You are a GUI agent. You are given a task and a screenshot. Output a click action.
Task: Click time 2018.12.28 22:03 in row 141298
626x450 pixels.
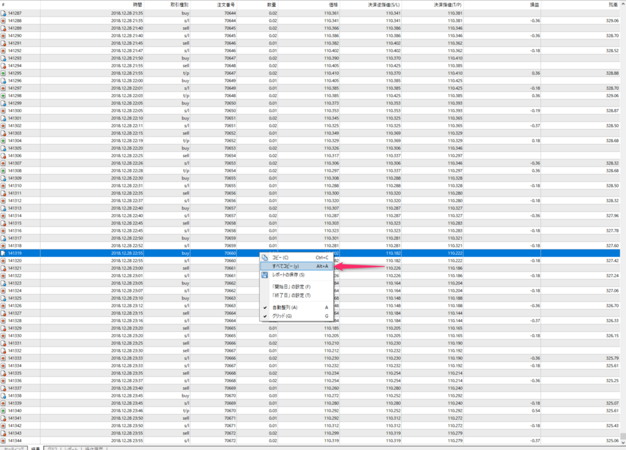[127, 96]
